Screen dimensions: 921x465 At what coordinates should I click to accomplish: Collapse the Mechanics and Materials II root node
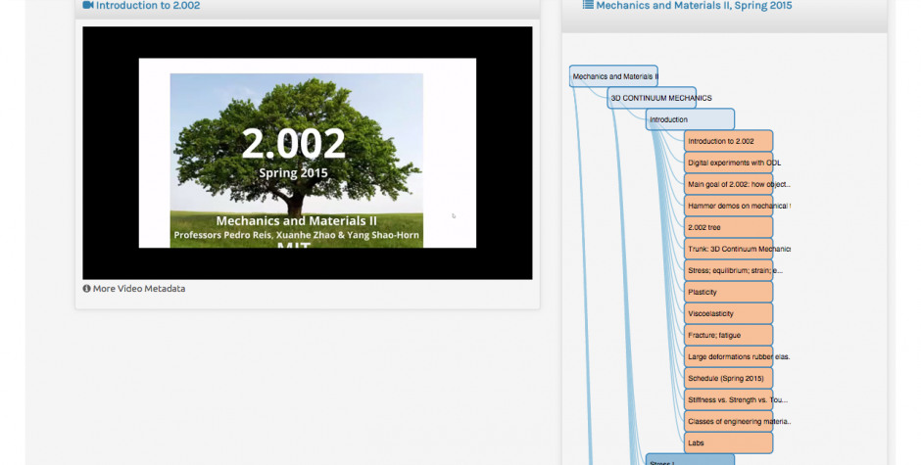pyautogui.click(x=613, y=76)
